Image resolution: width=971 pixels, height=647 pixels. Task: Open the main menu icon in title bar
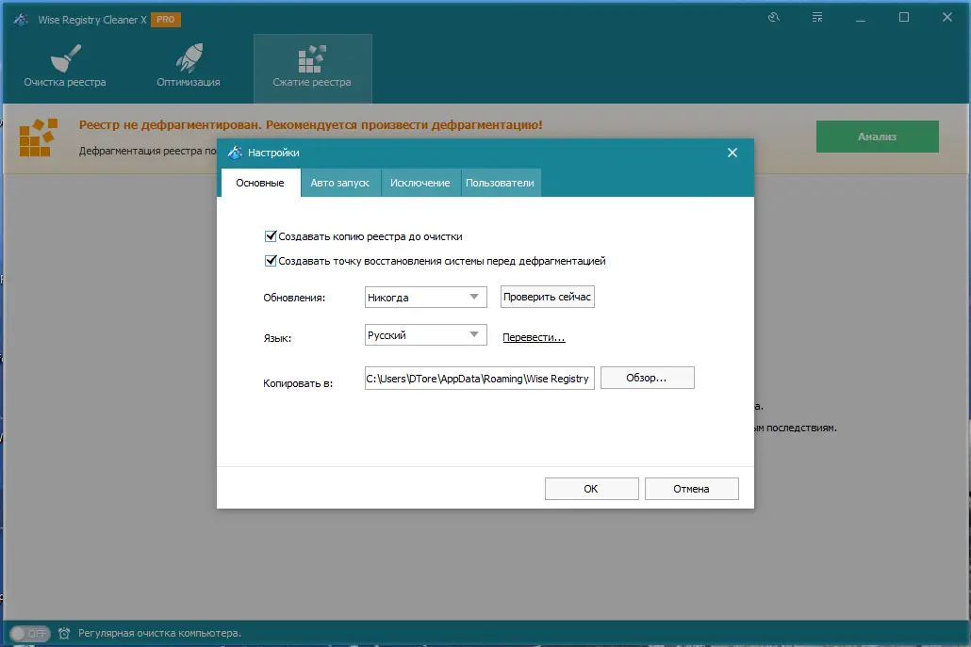(817, 17)
